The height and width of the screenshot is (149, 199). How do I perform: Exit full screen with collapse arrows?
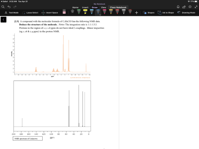tap(196, 7)
